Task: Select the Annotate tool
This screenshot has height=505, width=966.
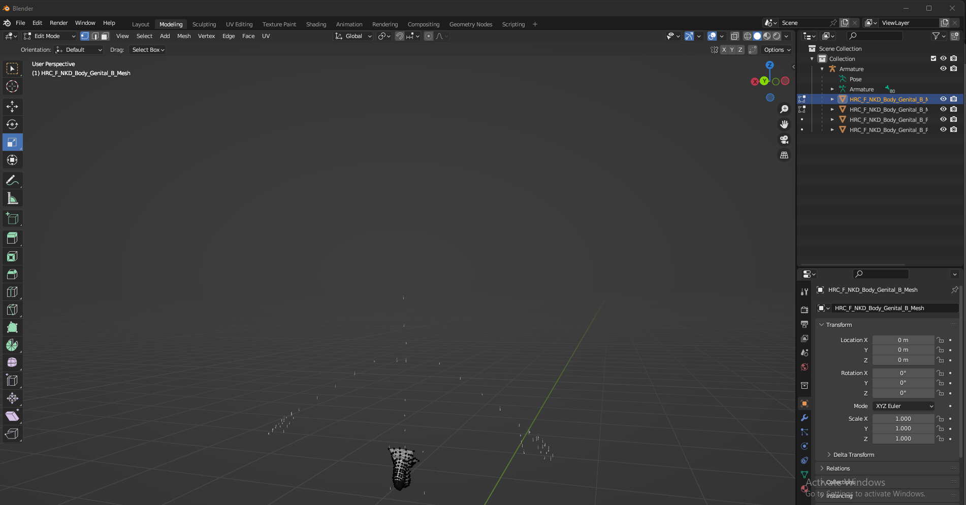Action: [x=12, y=181]
